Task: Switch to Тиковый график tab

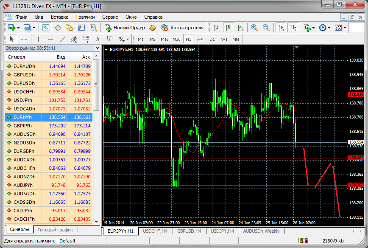Action: click(56, 230)
